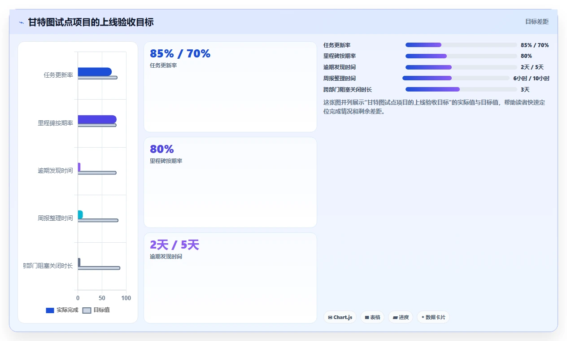Click the lightning icon beside the header title
567x341 pixels.
(21, 22)
